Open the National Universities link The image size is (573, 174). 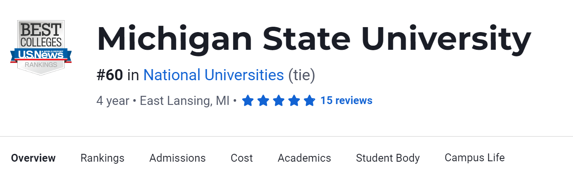[213, 75]
